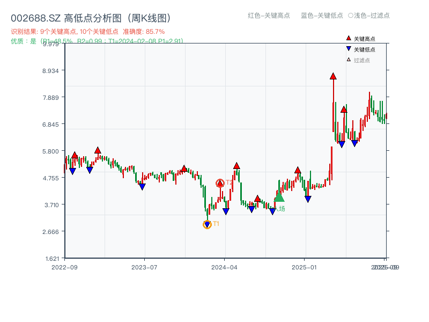The image size is (429, 322).
Task: Toggle the 过滤点 legend entry
Action: click(358, 60)
